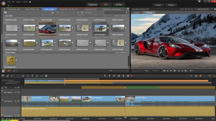Collapse the 'tomes shelter' group
The width and height of the screenshot is (216, 121).
coord(4,53)
